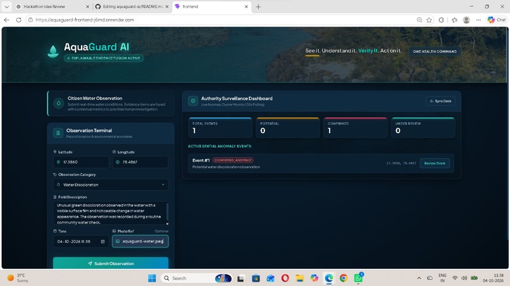This screenshot has height=286, width=510.
Task: Click the ONE HEALTH COMMAND button
Action: tap(435, 51)
